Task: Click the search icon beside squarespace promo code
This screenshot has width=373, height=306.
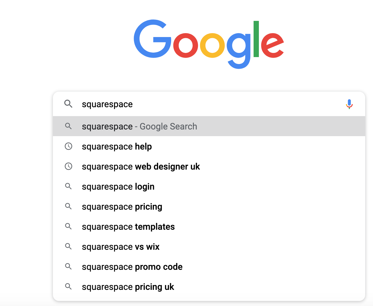Action: point(68,266)
